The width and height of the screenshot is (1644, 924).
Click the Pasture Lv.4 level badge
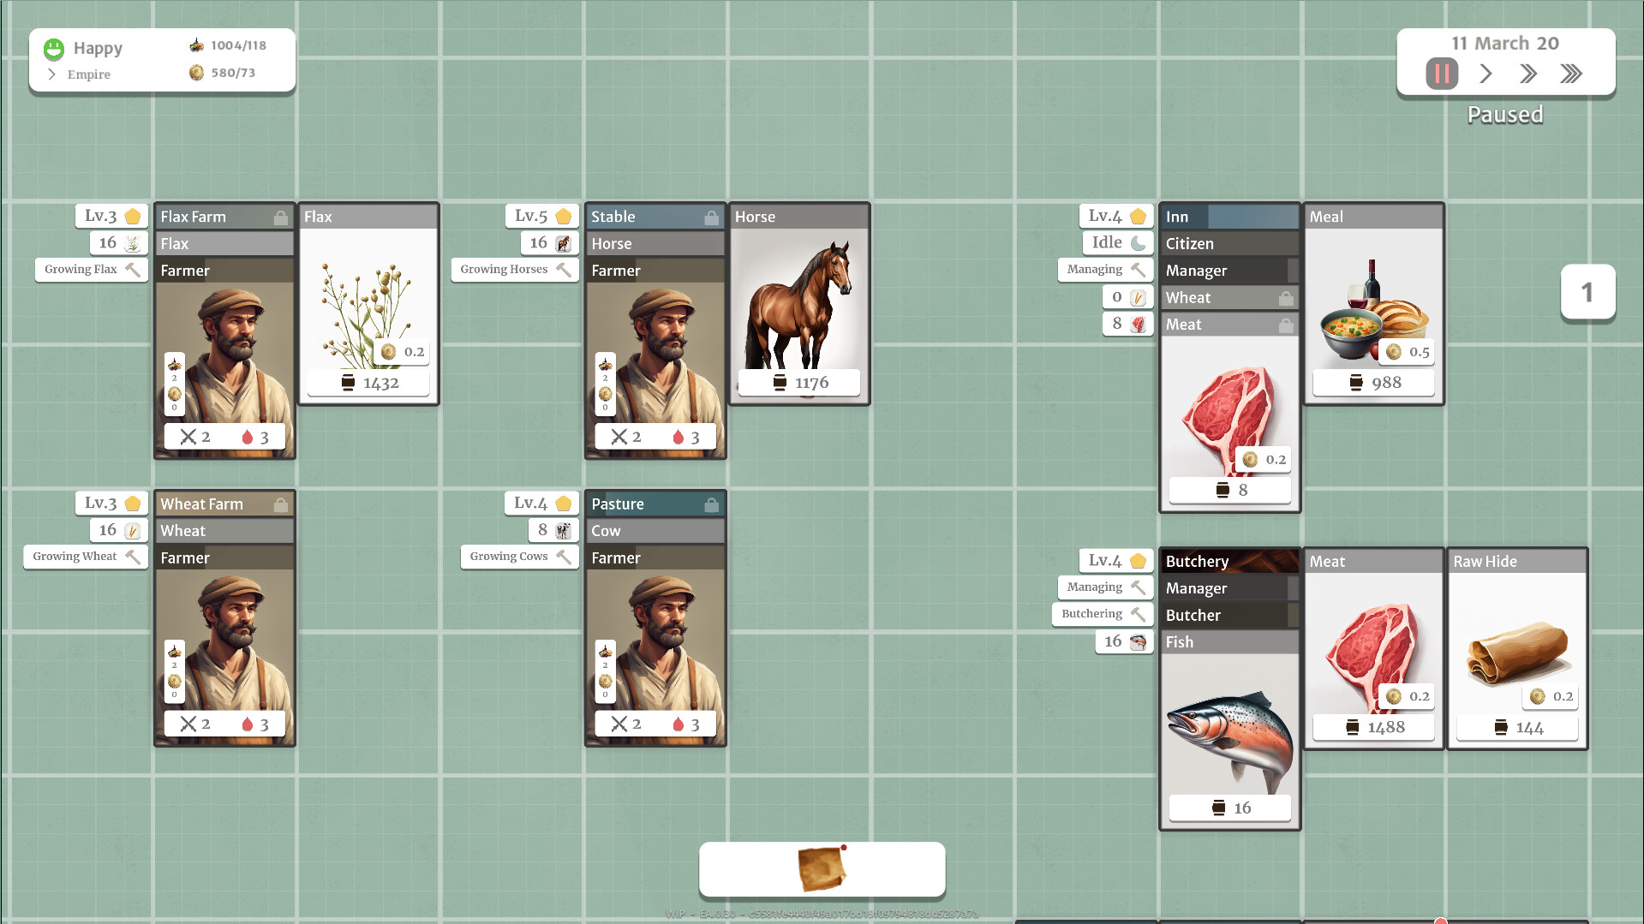542,503
